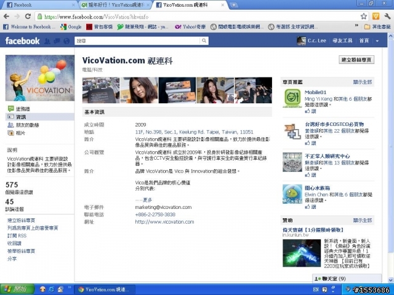Open 朋友的動態 in sidebar
394x295 pixels.
[23, 125]
